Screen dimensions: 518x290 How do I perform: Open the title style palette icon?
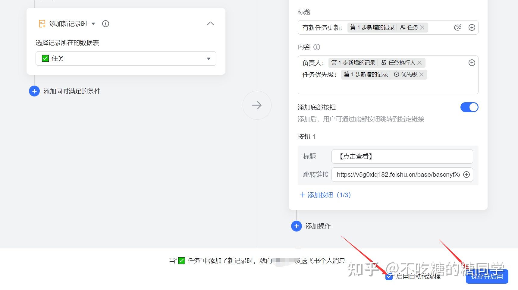[457, 27]
